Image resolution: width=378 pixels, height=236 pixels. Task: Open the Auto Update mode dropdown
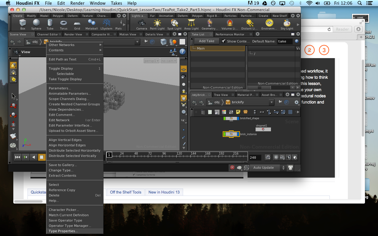[x=268, y=168]
